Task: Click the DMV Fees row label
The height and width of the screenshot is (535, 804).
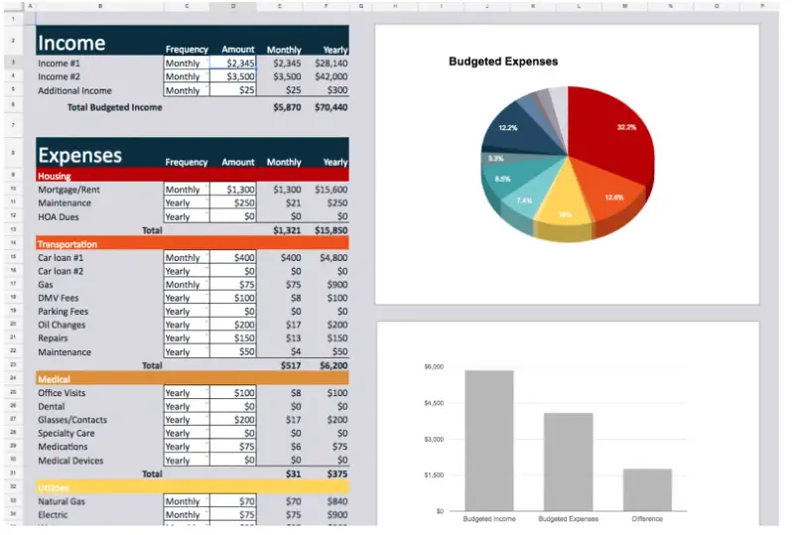Action: click(x=58, y=298)
